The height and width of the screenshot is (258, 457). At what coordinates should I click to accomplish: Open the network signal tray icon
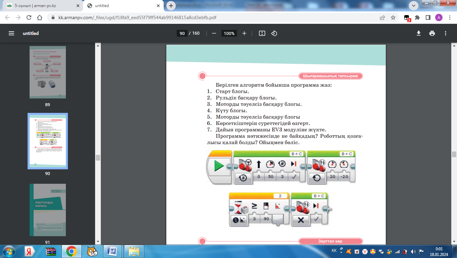click(x=397, y=251)
